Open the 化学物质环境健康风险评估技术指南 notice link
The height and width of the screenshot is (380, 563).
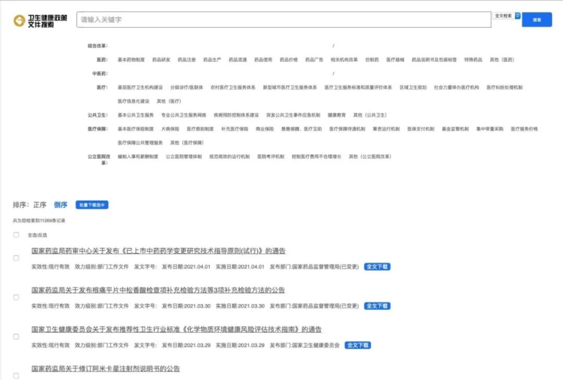click(177, 330)
